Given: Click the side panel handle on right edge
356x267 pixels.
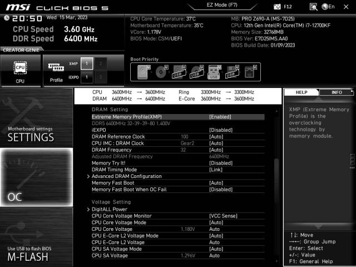Looking at the screenshot, I should pos(352,161).
